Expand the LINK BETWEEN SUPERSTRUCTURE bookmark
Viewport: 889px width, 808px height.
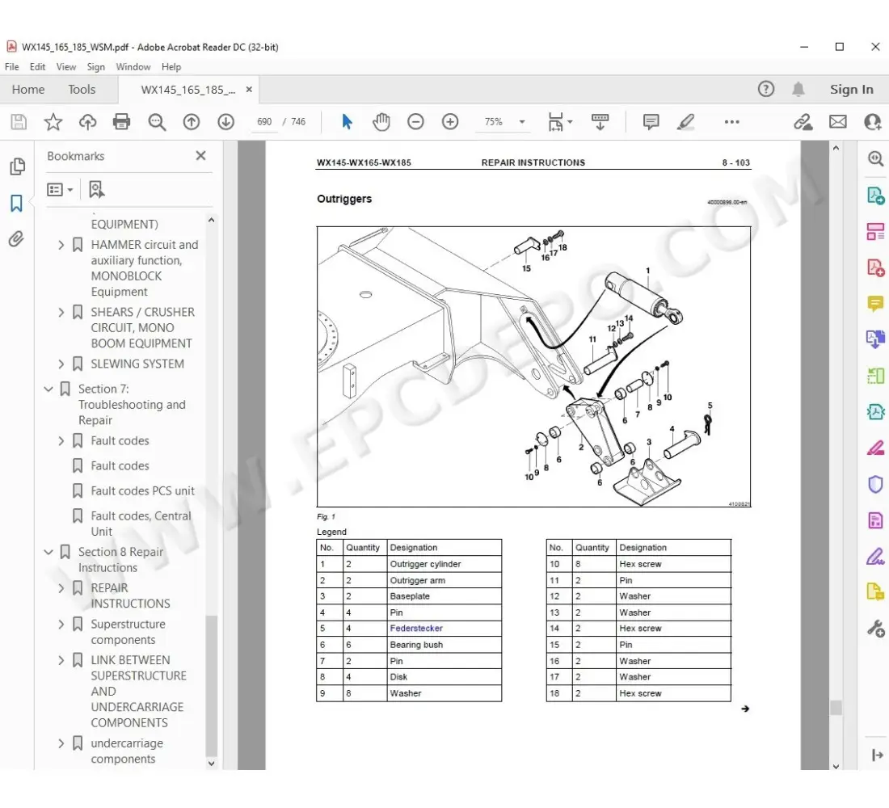tap(61, 661)
